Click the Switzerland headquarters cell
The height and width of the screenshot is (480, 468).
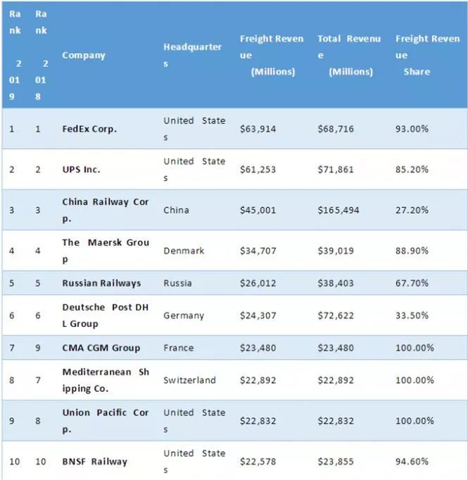189,381
